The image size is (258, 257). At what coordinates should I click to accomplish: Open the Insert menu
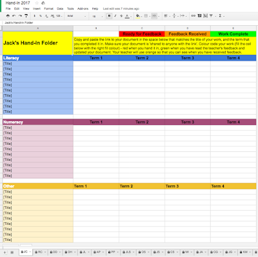pyautogui.click(x=37, y=9)
